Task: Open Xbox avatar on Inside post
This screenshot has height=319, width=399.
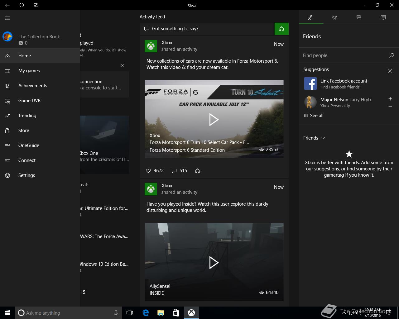Action: (151, 189)
